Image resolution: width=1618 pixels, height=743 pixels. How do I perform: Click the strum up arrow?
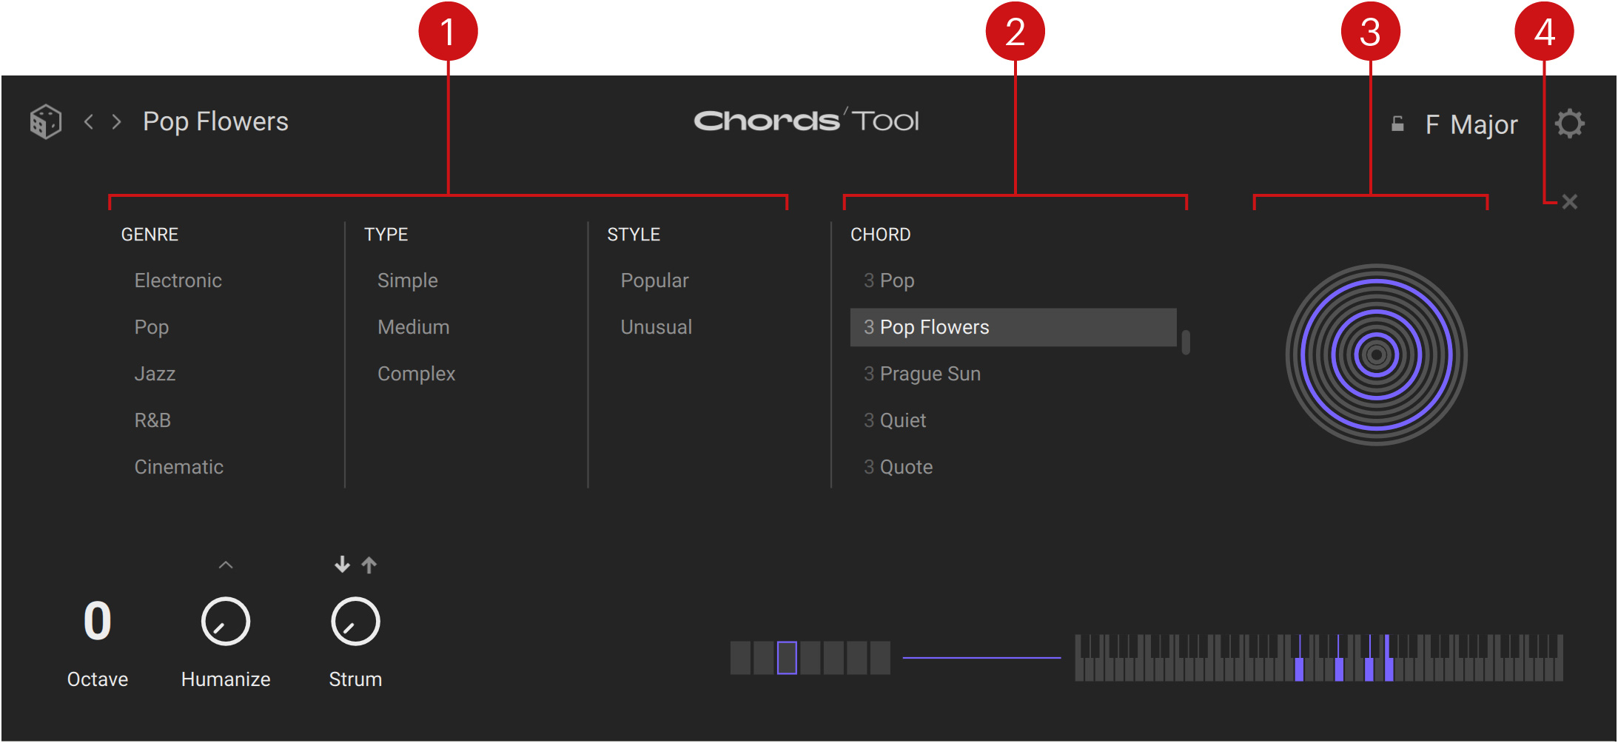(x=369, y=565)
